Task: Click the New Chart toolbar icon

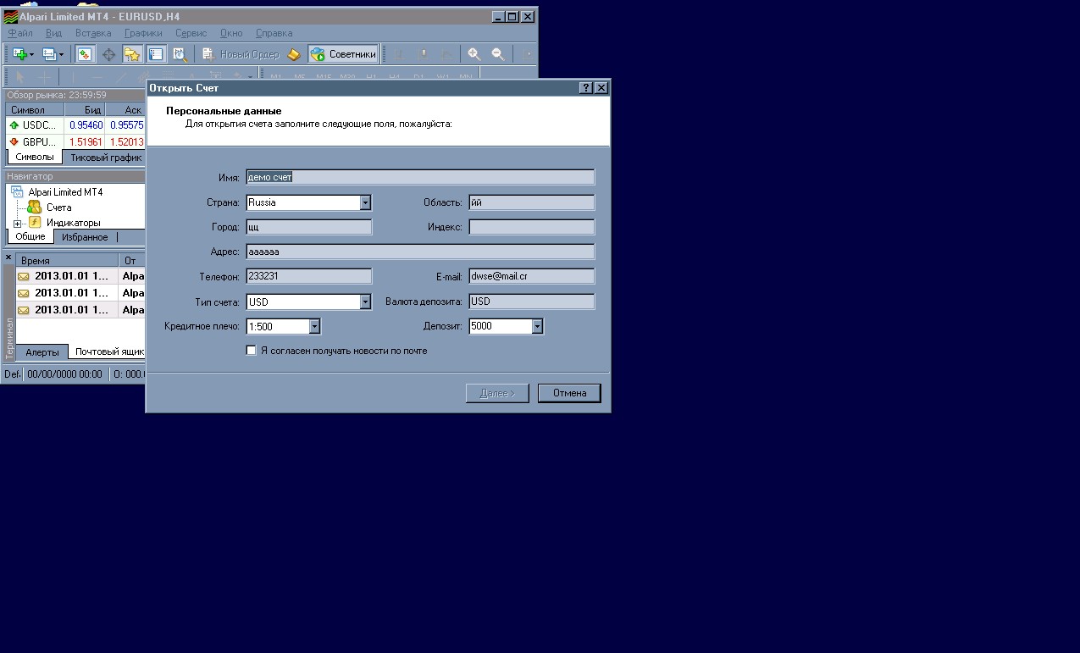Action: coord(19,54)
